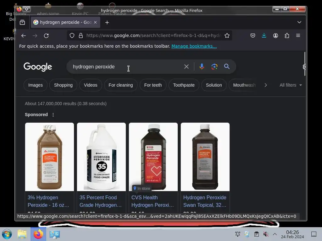The height and width of the screenshot is (241, 322).
Task: Open the Windows Start button
Action: (x=7, y=234)
